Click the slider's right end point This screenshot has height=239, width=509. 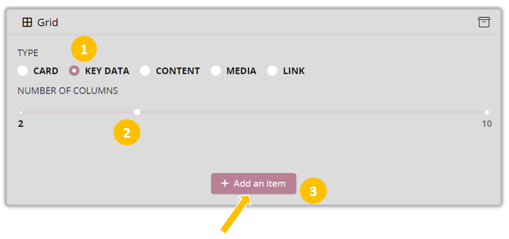(487, 112)
